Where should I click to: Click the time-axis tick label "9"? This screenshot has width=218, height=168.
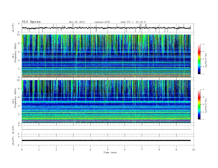click(176, 150)
